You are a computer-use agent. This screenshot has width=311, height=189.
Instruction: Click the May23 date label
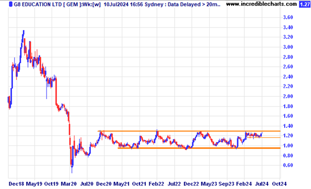coord(209,184)
